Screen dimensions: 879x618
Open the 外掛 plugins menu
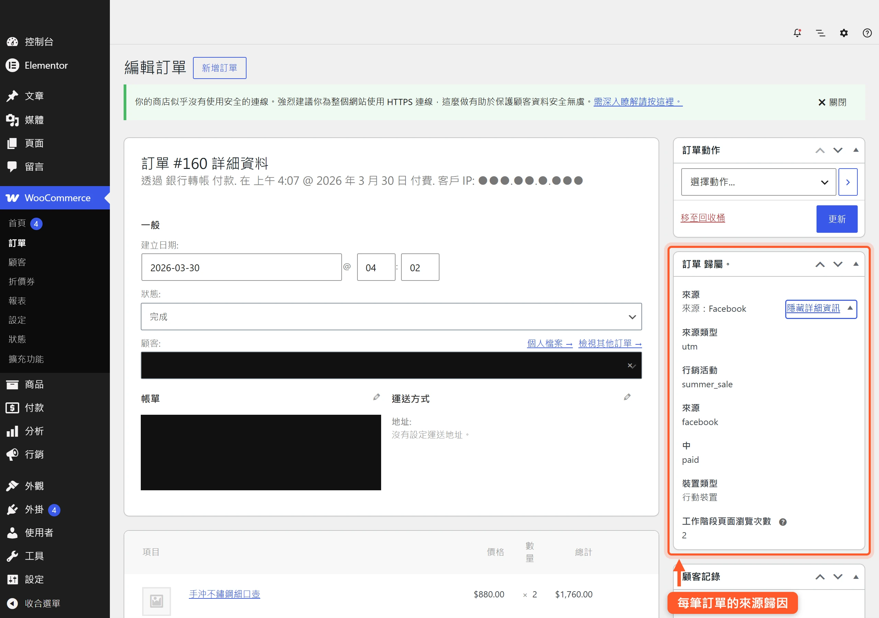pyautogui.click(x=25, y=510)
